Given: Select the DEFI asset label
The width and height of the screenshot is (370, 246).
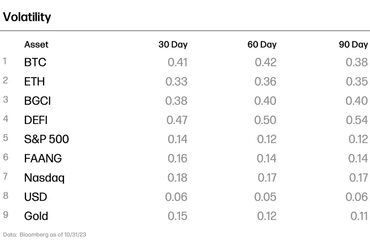Looking at the screenshot, I should coord(36,120).
